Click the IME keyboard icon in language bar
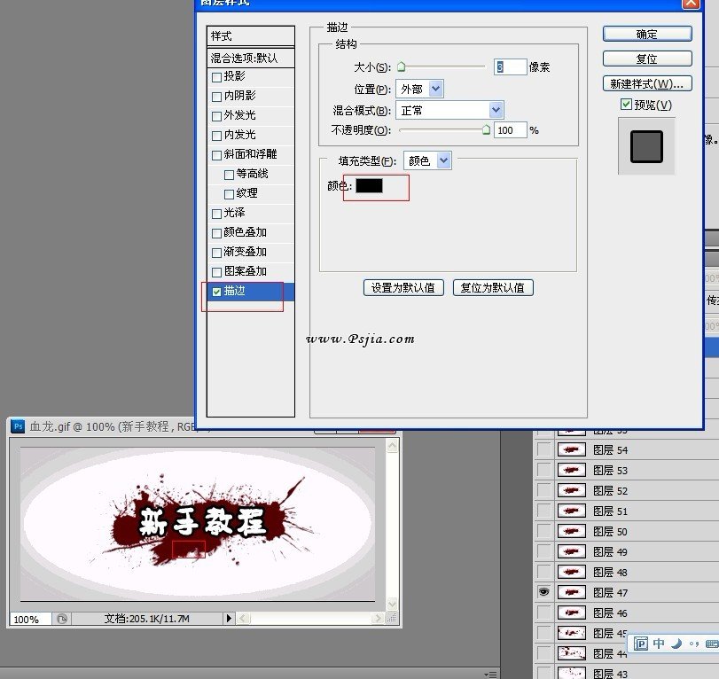Image resolution: width=719 pixels, height=679 pixels. tap(712, 644)
